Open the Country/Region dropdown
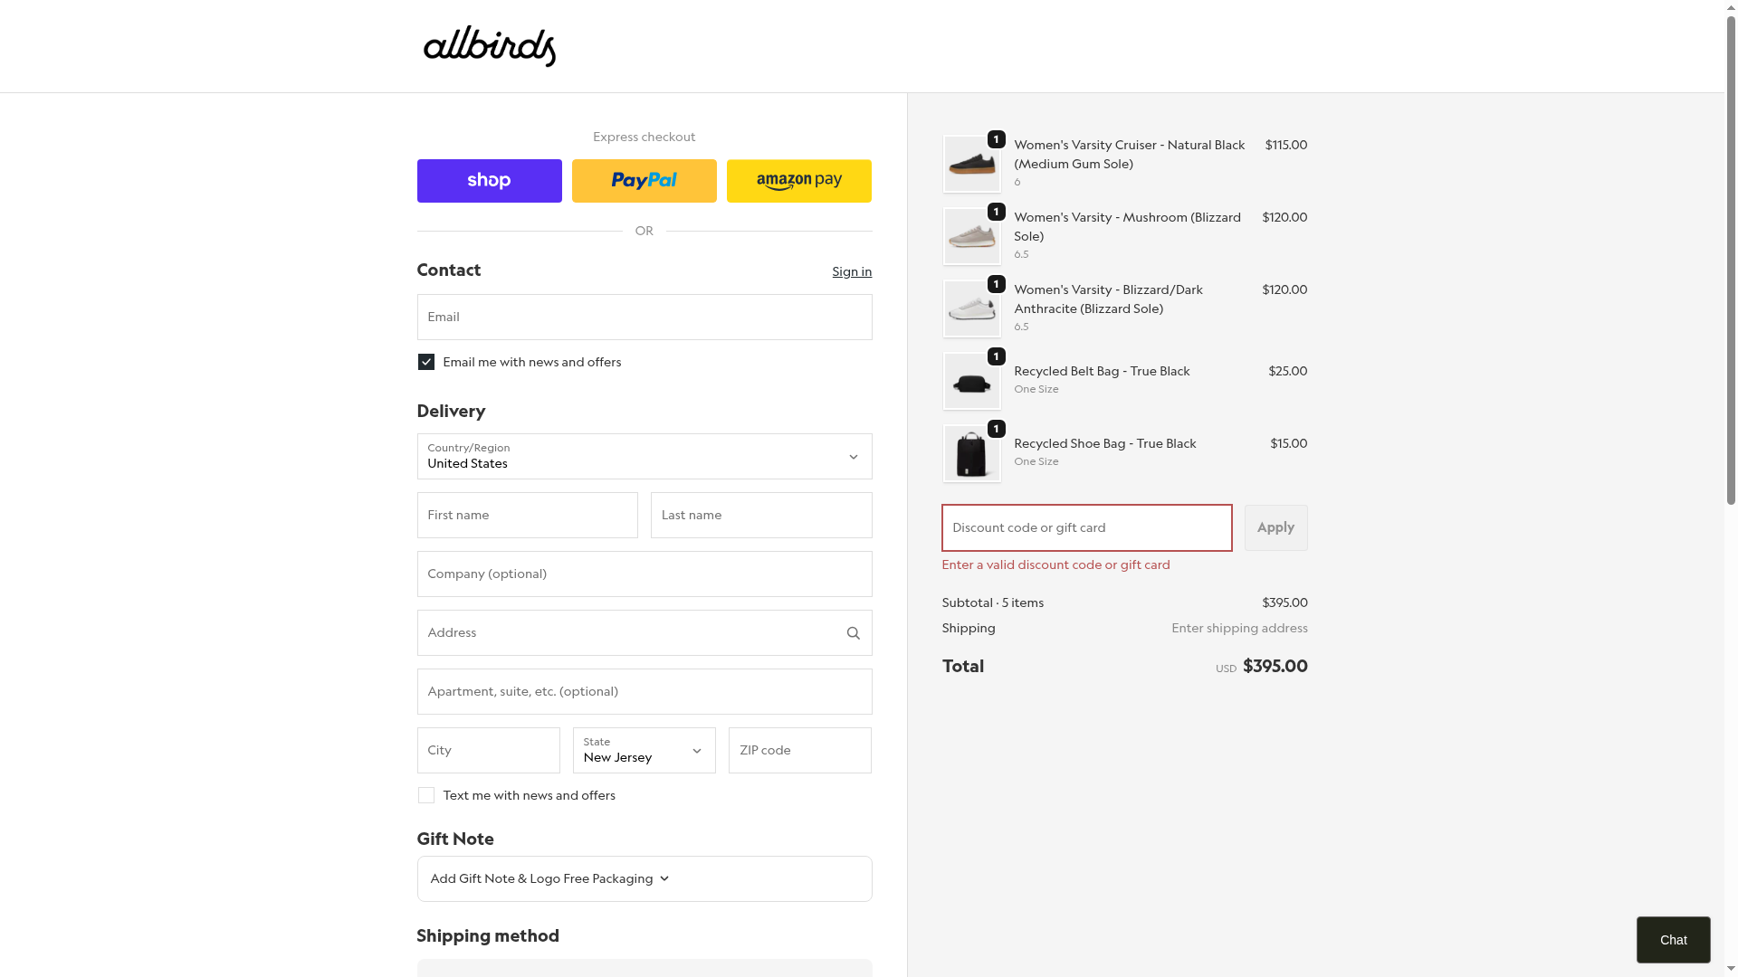 (x=644, y=456)
